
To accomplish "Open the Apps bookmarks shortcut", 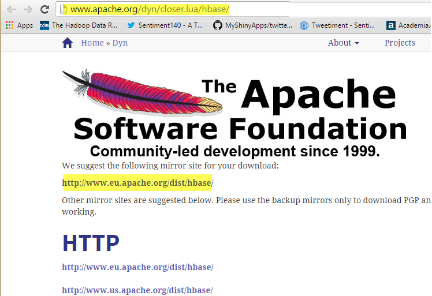I will click(19, 25).
